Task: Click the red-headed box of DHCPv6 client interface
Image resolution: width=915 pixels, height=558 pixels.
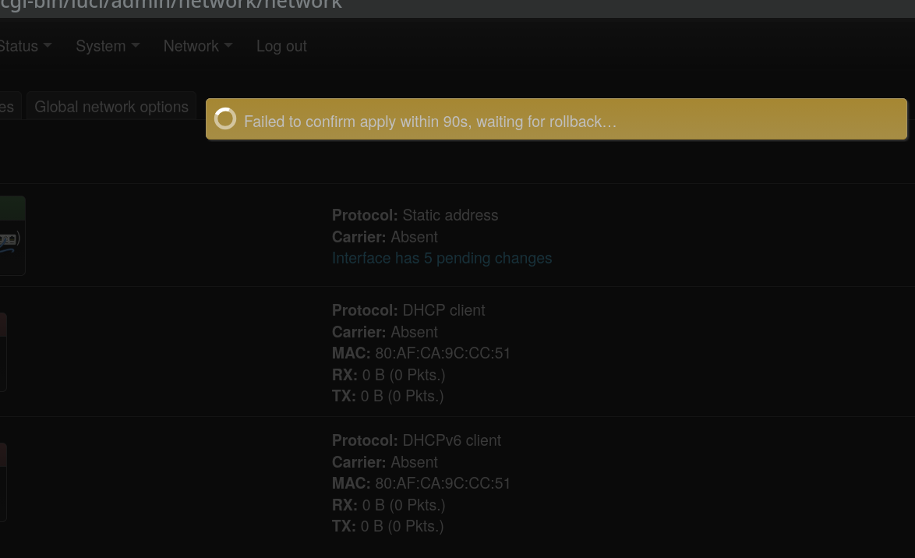Action: (3, 482)
